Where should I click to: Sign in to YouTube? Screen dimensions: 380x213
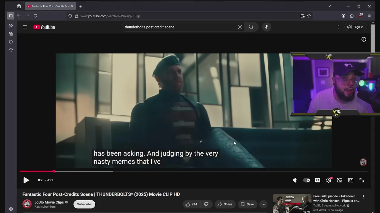356,27
